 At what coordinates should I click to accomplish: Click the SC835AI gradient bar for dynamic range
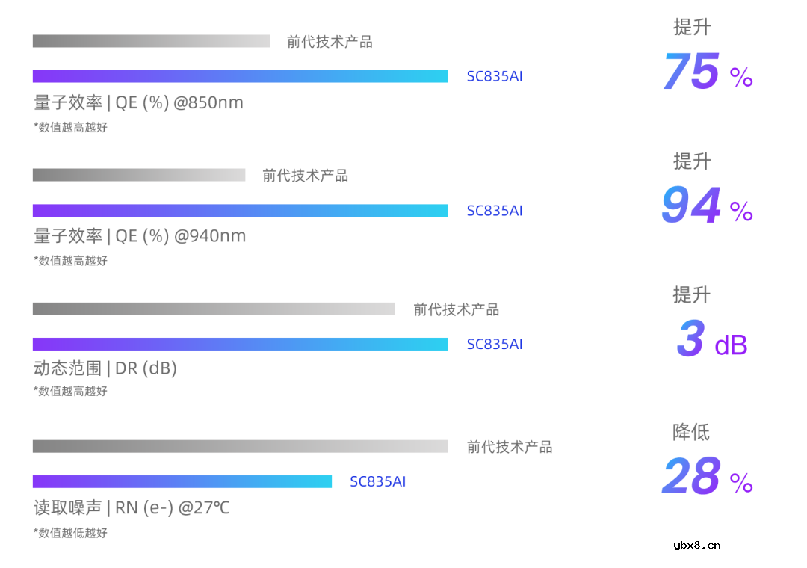240,344
